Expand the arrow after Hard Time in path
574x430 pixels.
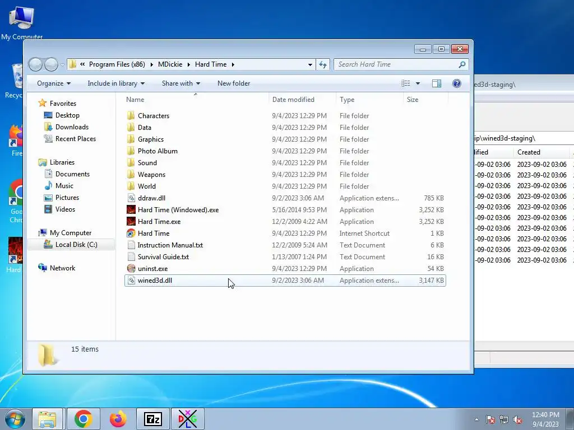[233, 64]
